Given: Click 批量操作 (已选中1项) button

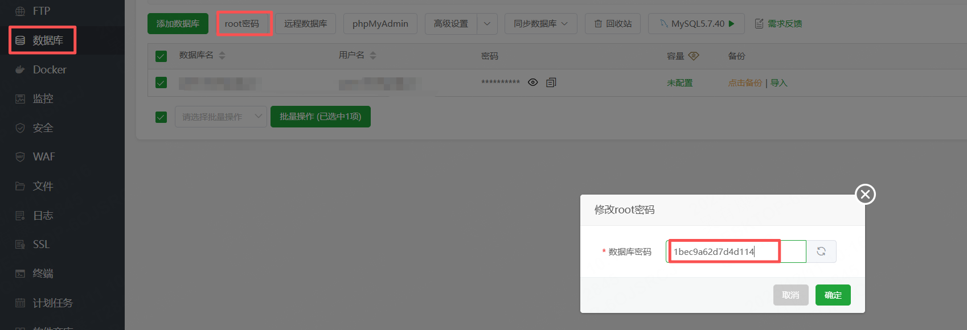Looking at the screenshot, I should [x=321, y=117].
